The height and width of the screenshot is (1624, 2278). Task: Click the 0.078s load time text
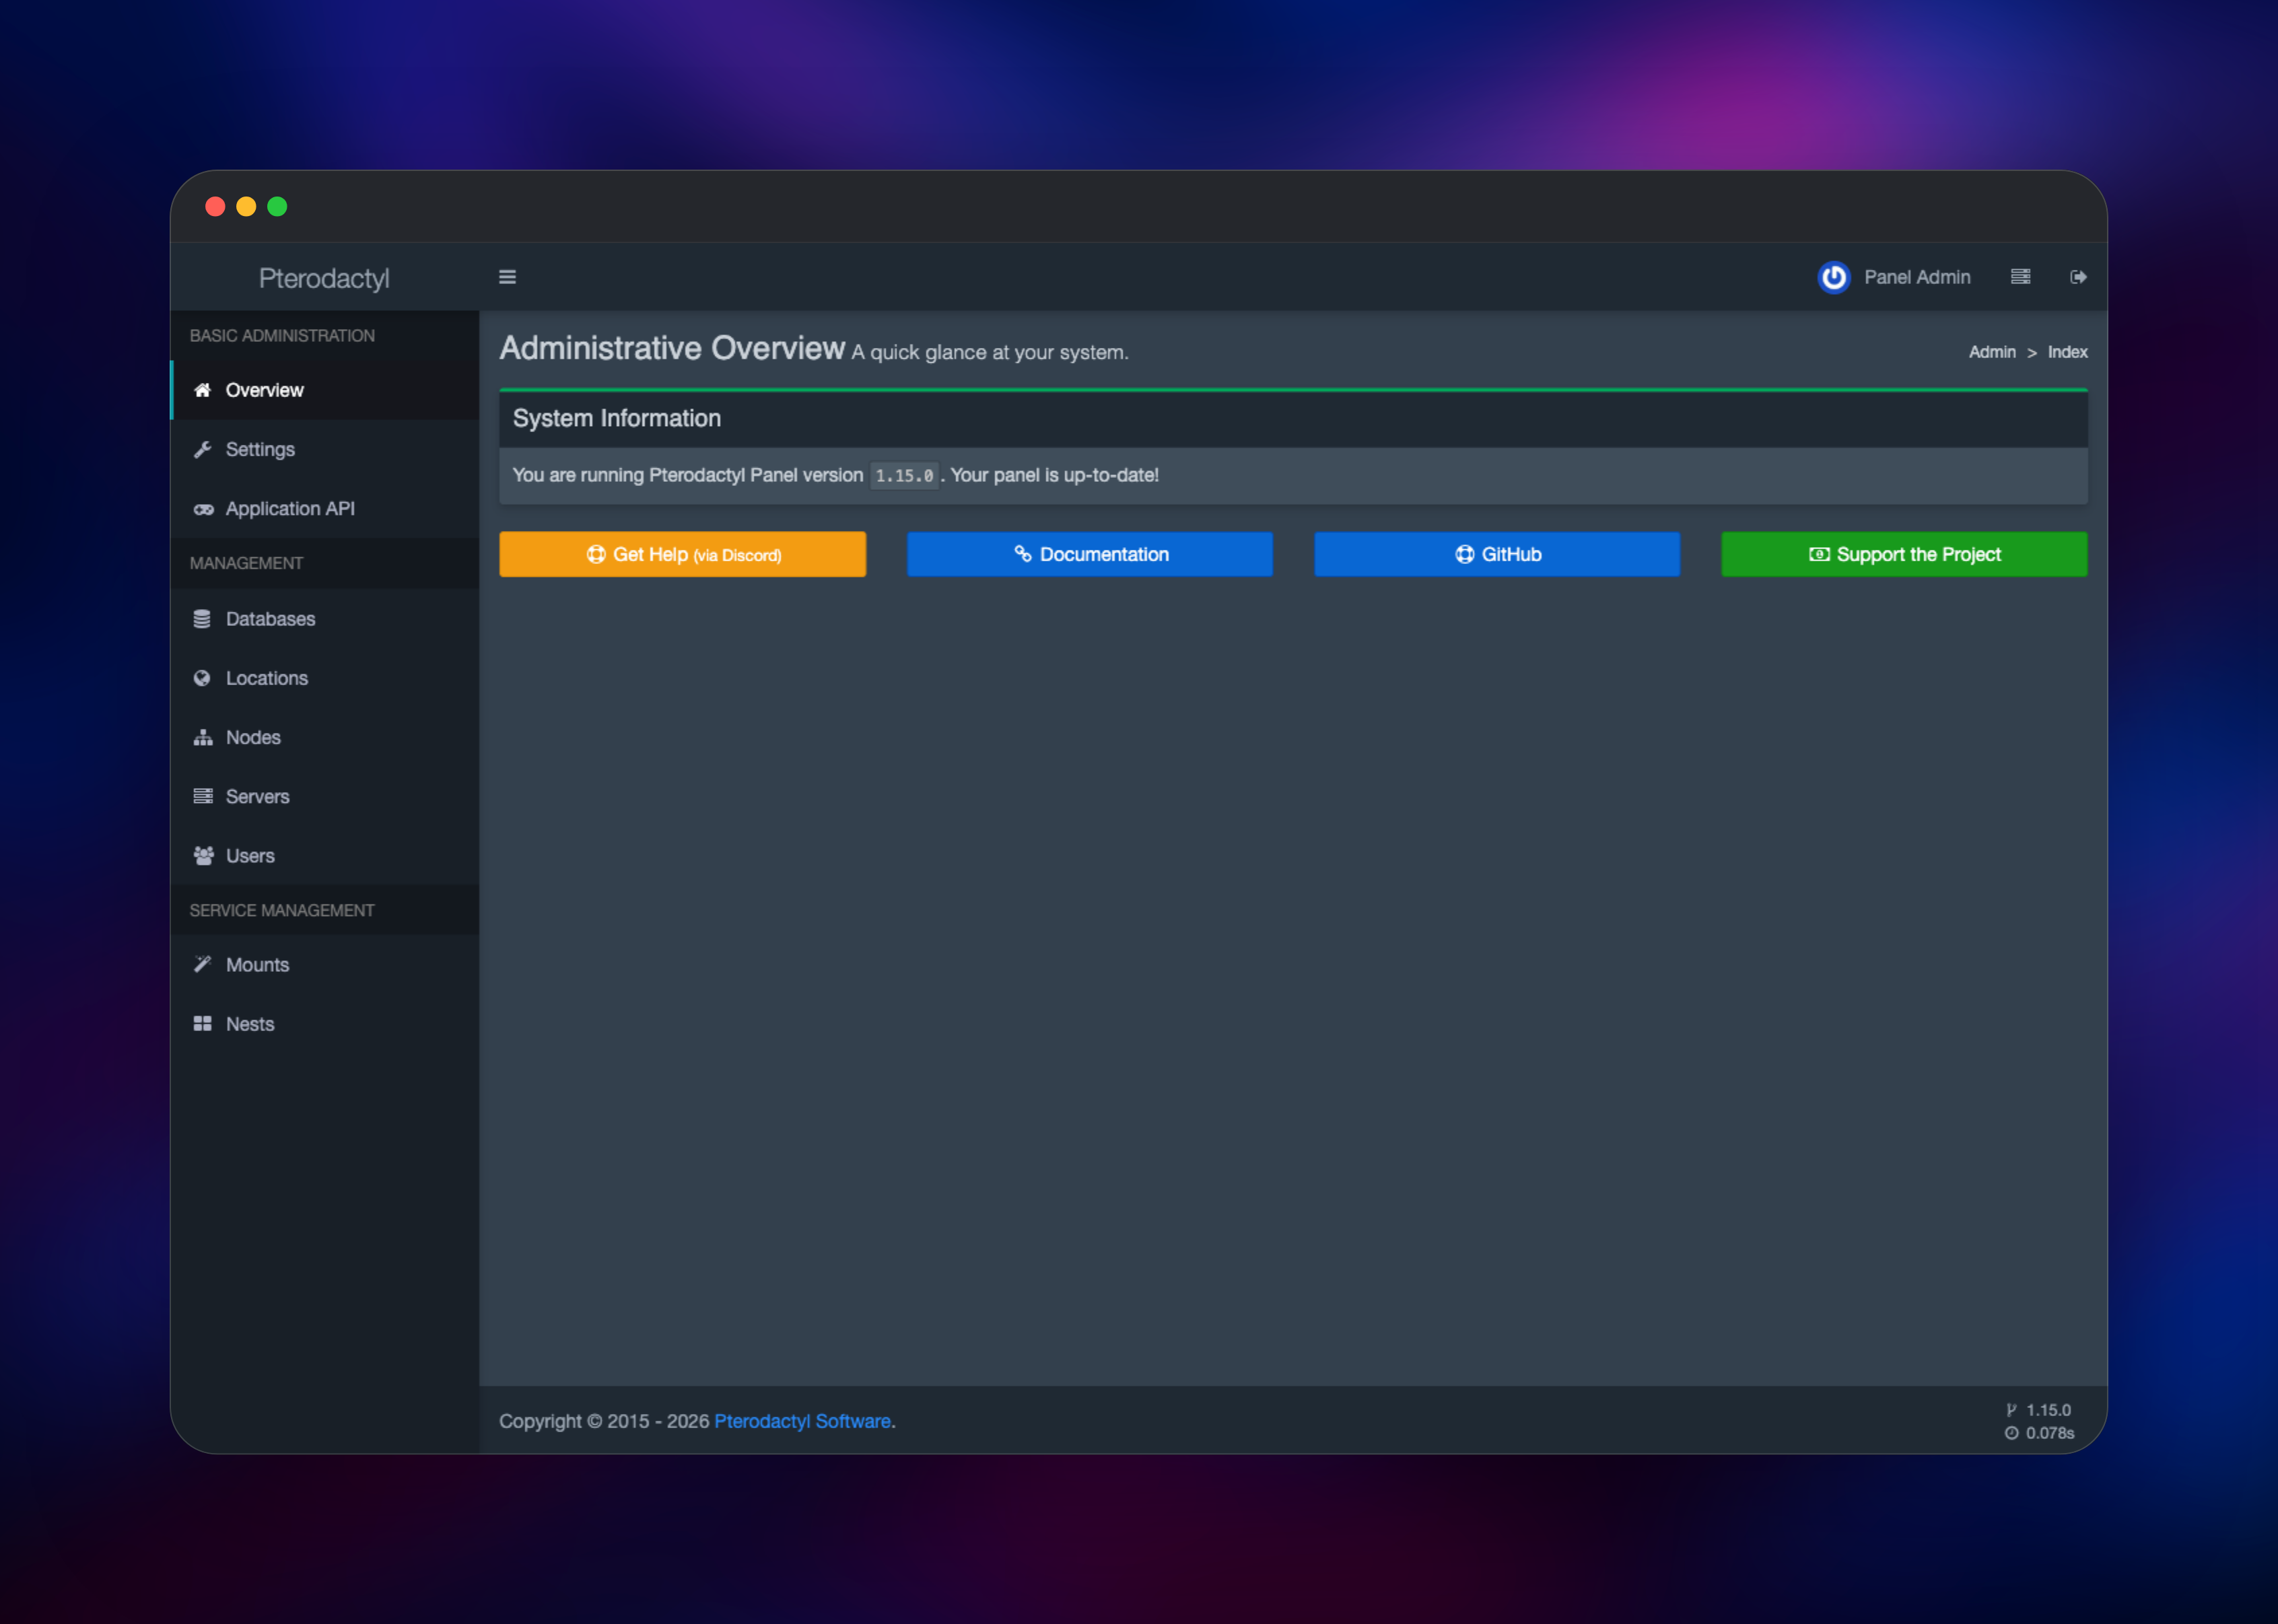pyautogui.click(x=2050, y=1433)
